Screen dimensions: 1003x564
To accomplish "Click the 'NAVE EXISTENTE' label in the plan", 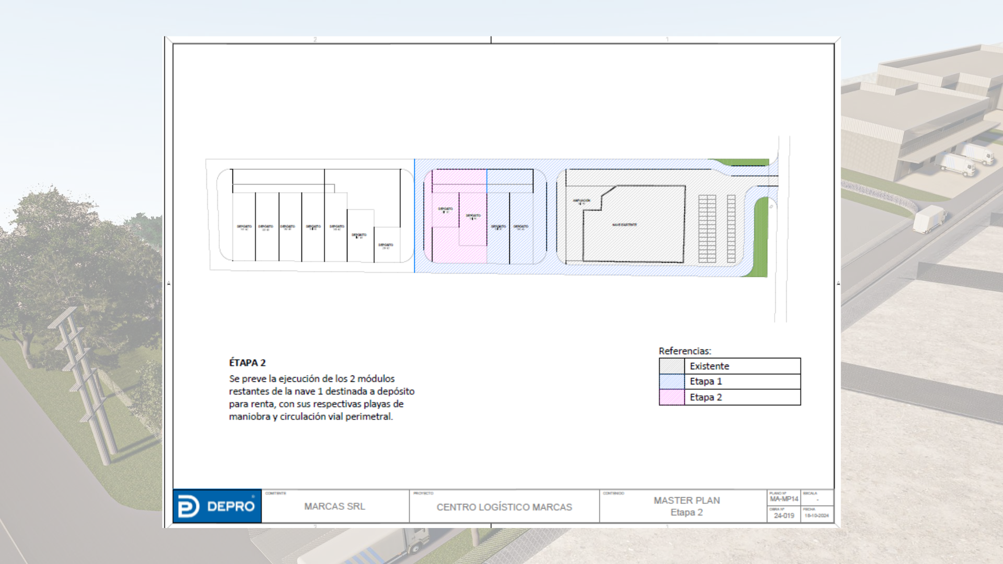I will click(624, 225).
